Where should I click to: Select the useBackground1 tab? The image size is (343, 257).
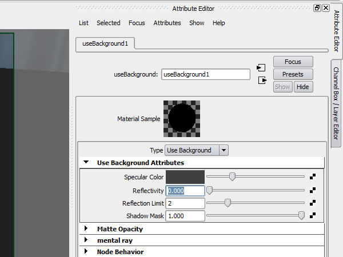105,43
